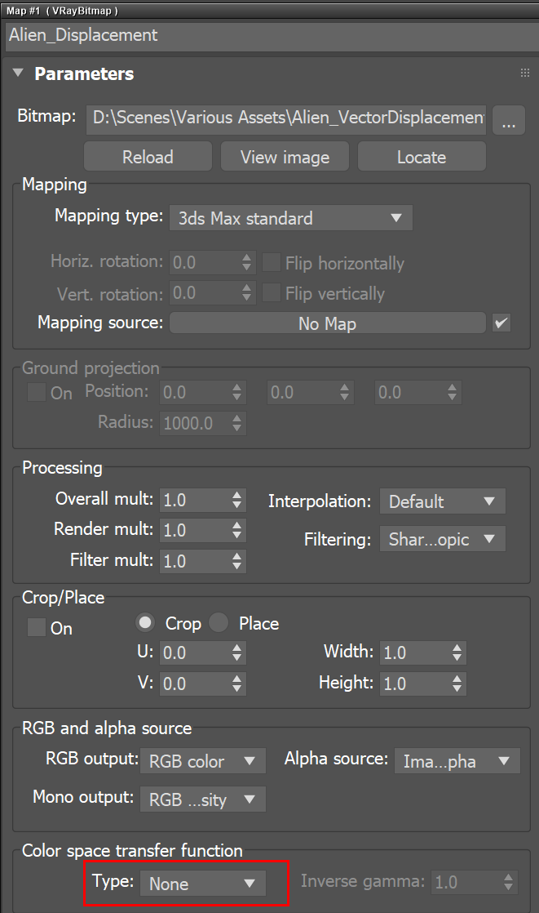Click View image to preview the bitmap
This screenshot has width=539, height=913.
pos(285,155)
